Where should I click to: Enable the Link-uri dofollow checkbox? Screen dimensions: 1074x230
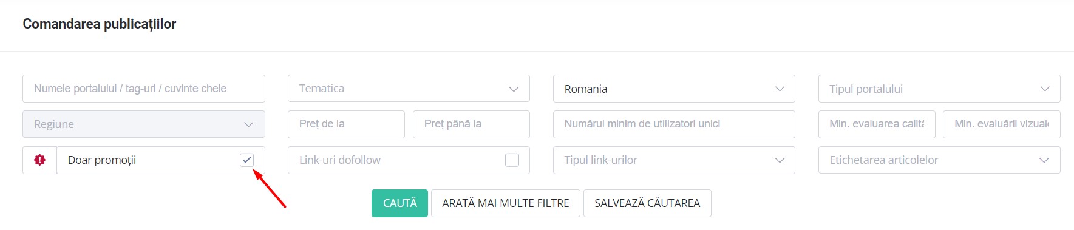click(x=512, y=160)
